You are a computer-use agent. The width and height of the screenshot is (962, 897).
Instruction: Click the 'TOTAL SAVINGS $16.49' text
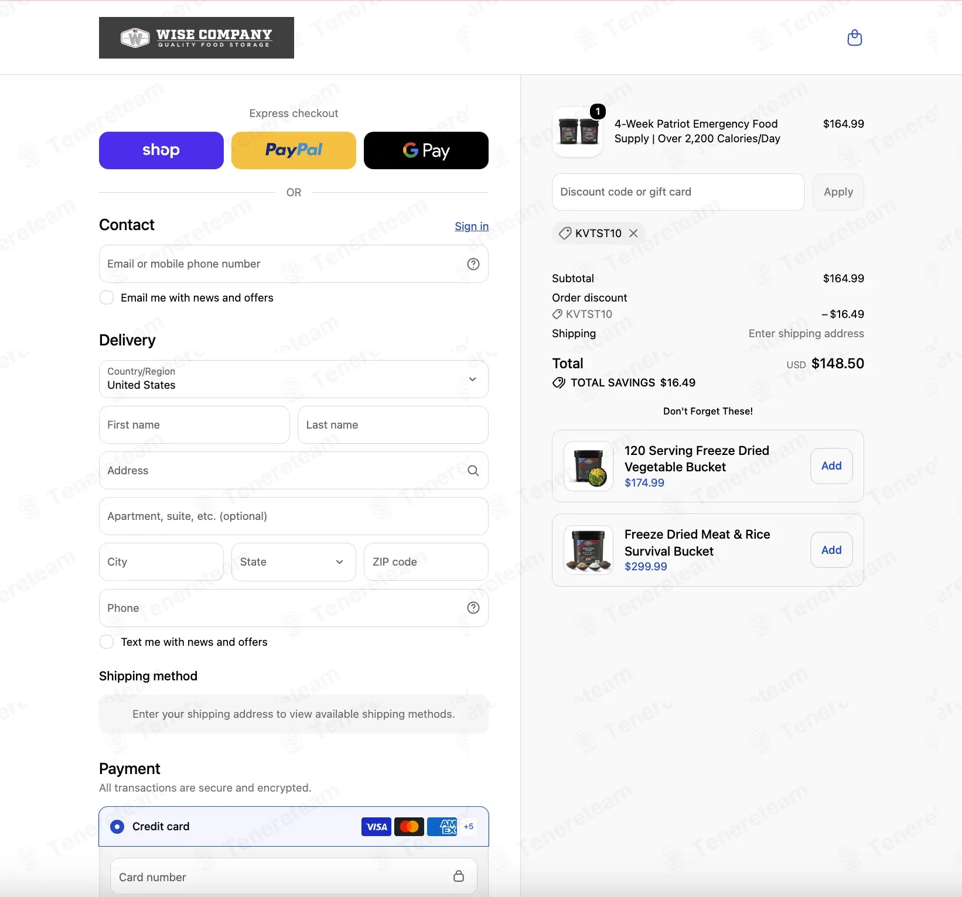click(633, 383)
